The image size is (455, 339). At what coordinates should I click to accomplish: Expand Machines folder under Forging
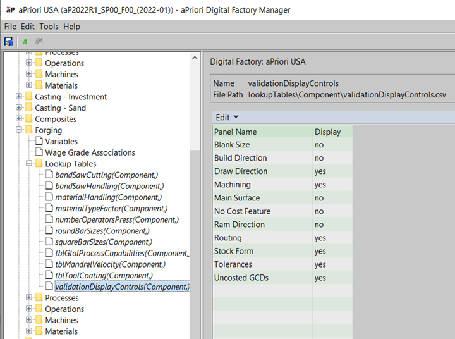(x=28, y=320)
